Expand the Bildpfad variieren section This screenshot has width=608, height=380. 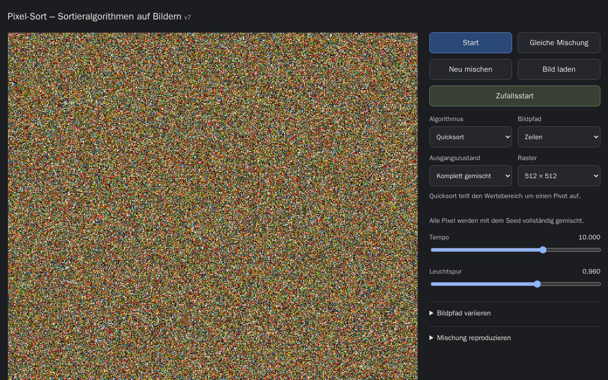tap(515, 313)
